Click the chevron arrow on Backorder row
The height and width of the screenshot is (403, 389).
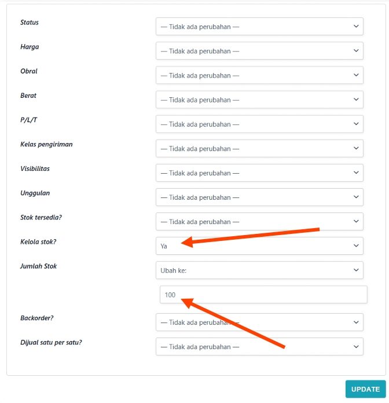click(x=356, y=322)
